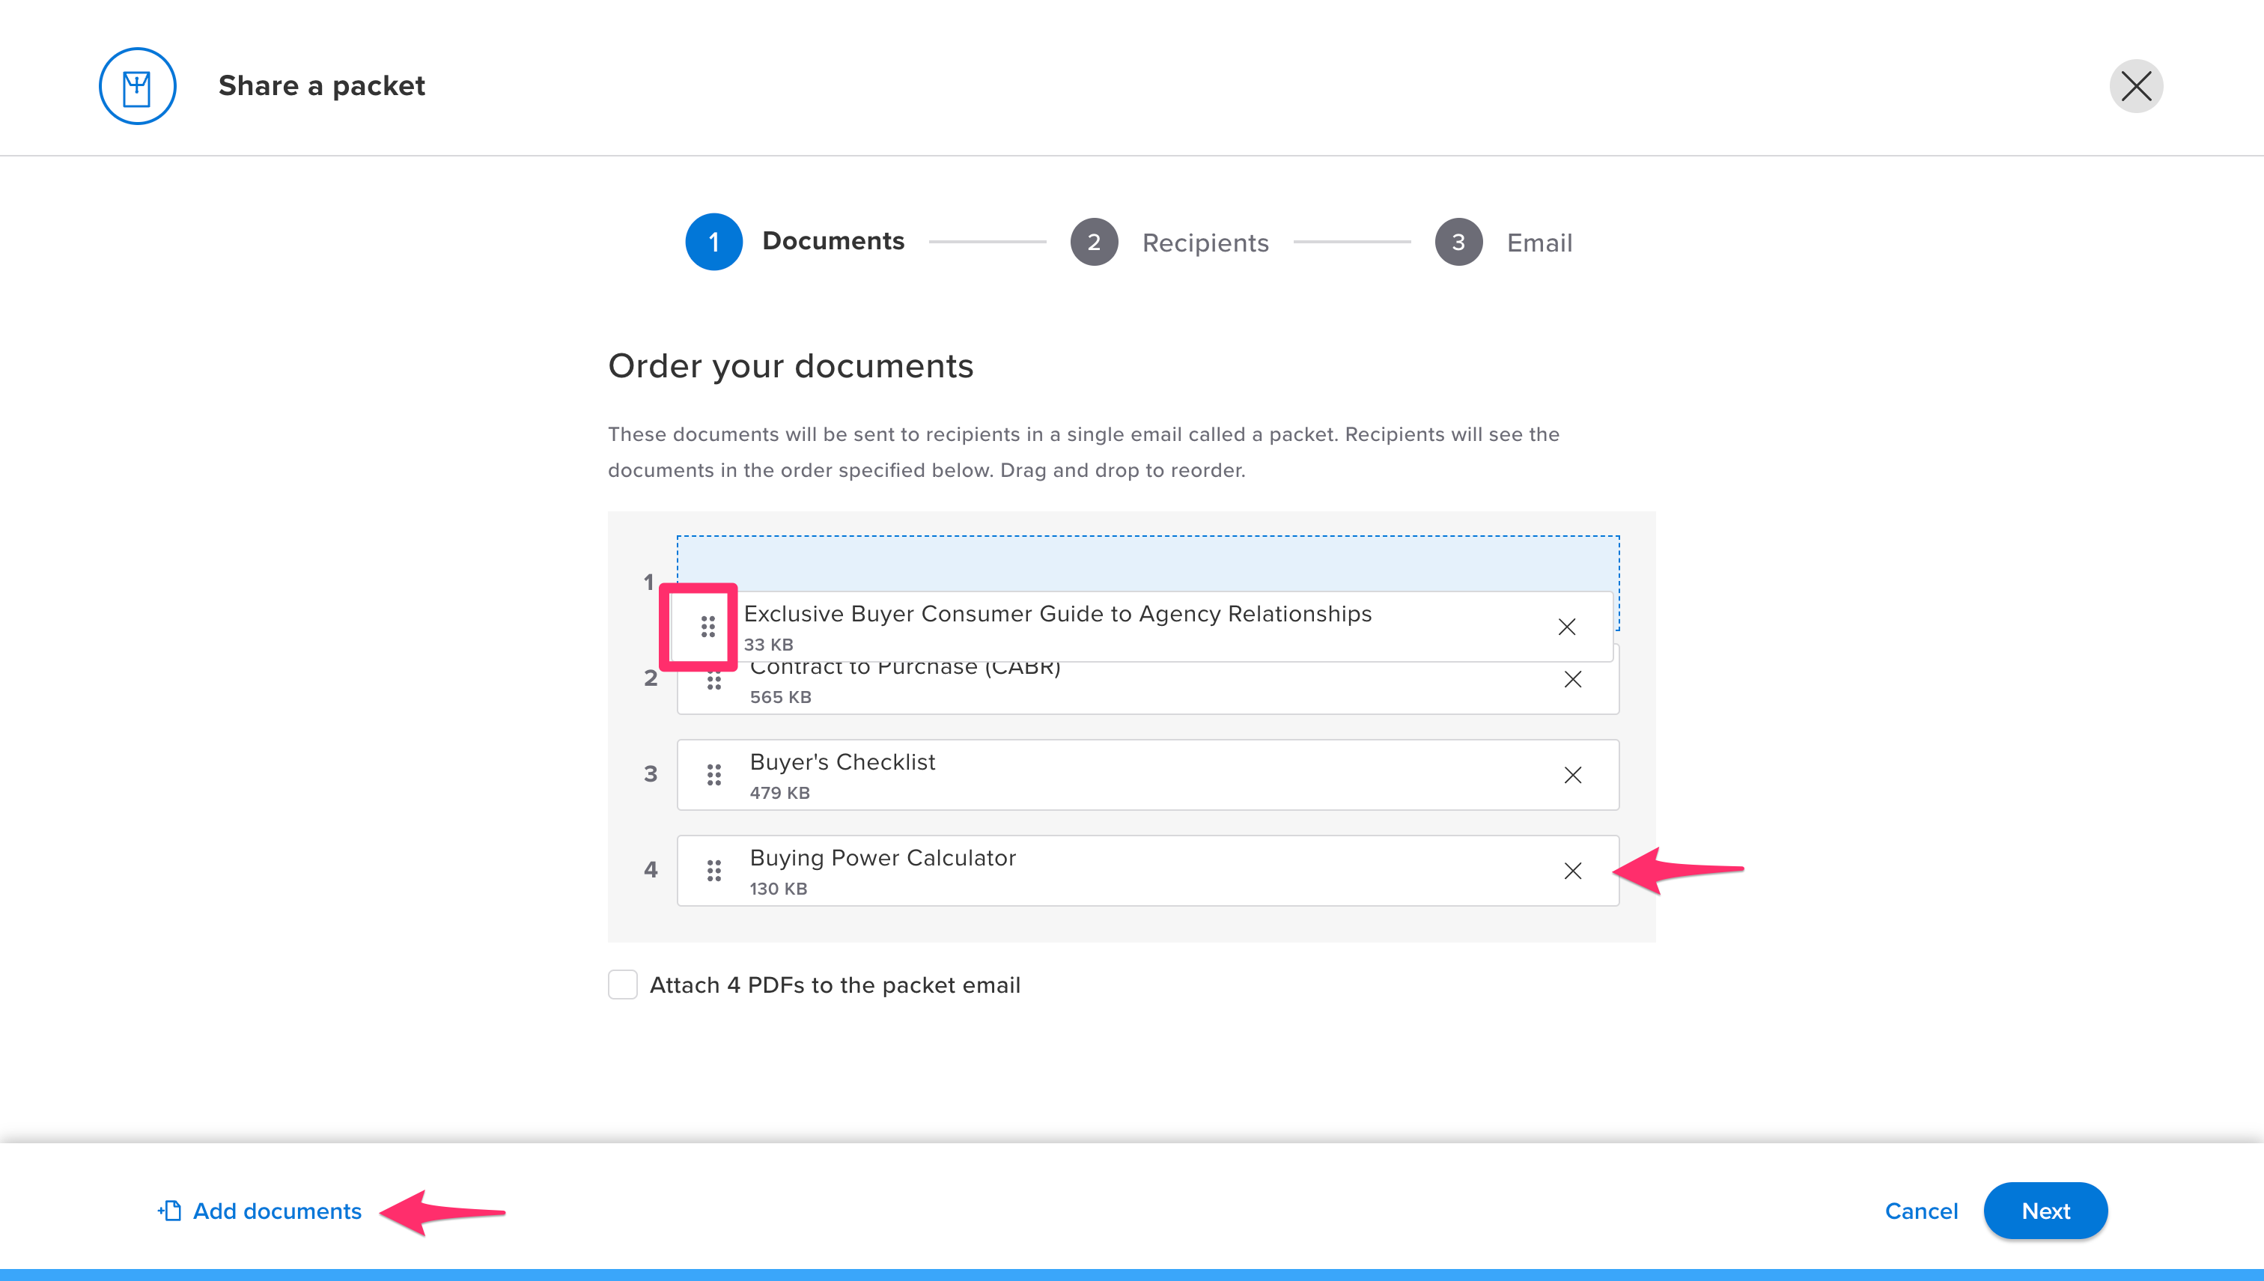
Task: Close the Share a packet dialog
Action: click(x=2137, y=85)
